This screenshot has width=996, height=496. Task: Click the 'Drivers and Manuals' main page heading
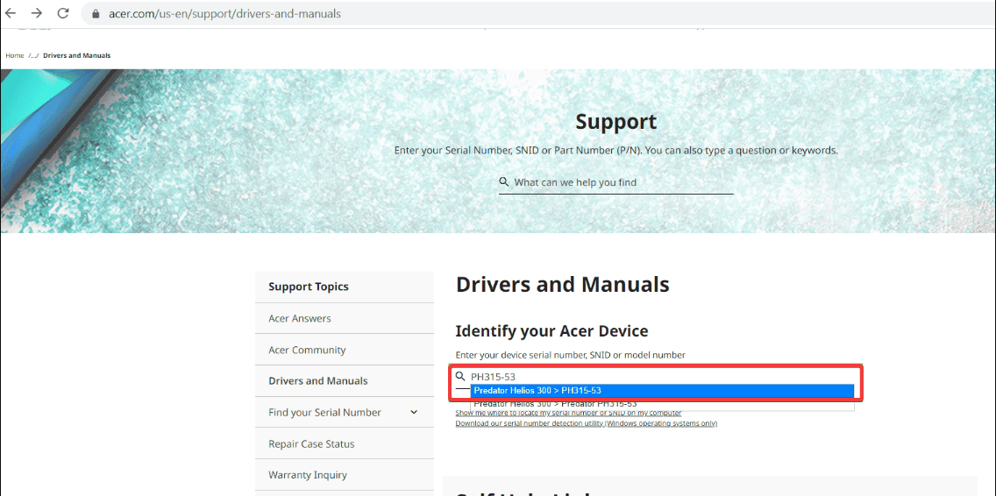tap(562, 285)
